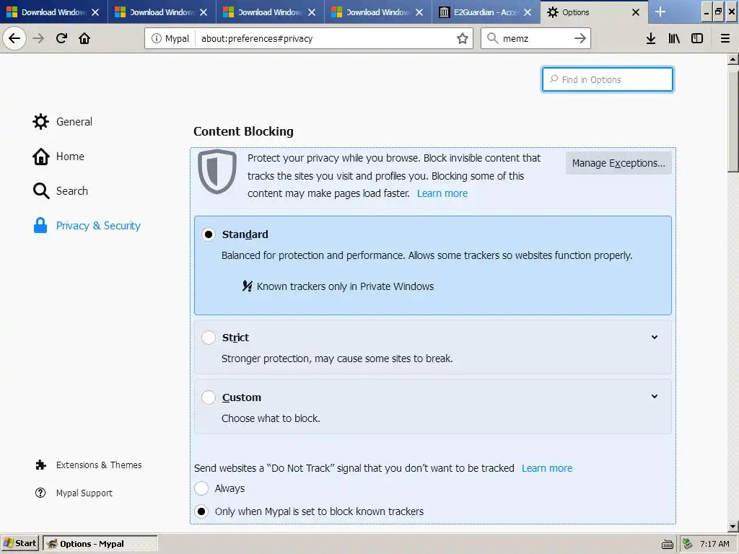This screenshot has width=739, height=554.
Task: Click the Mypal Support question mark icon
Action: tap(40, 493)
